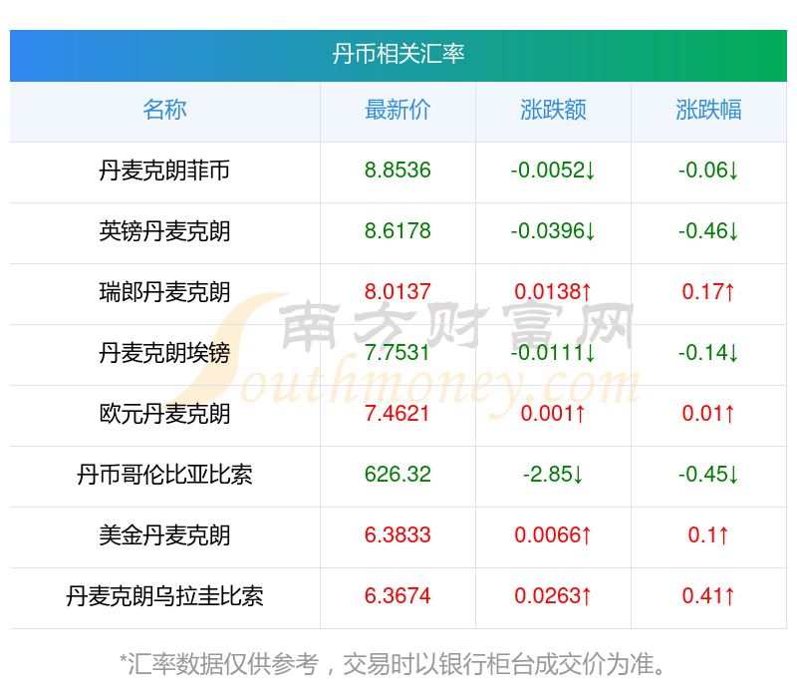Select the 涨跌额 column header
The image size is (797, 696).
(x=553, y=110)
